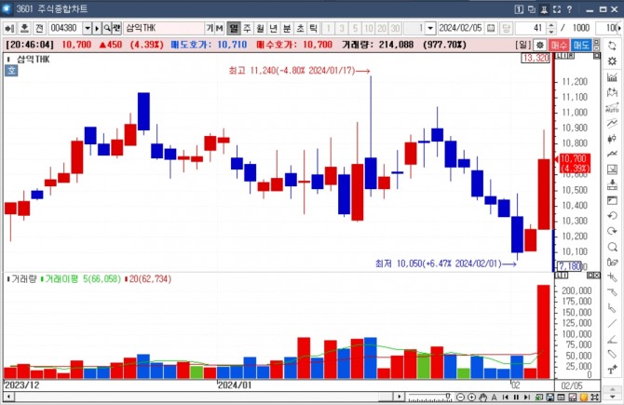Open the calendar date picker icon

(x=491, y=28)
